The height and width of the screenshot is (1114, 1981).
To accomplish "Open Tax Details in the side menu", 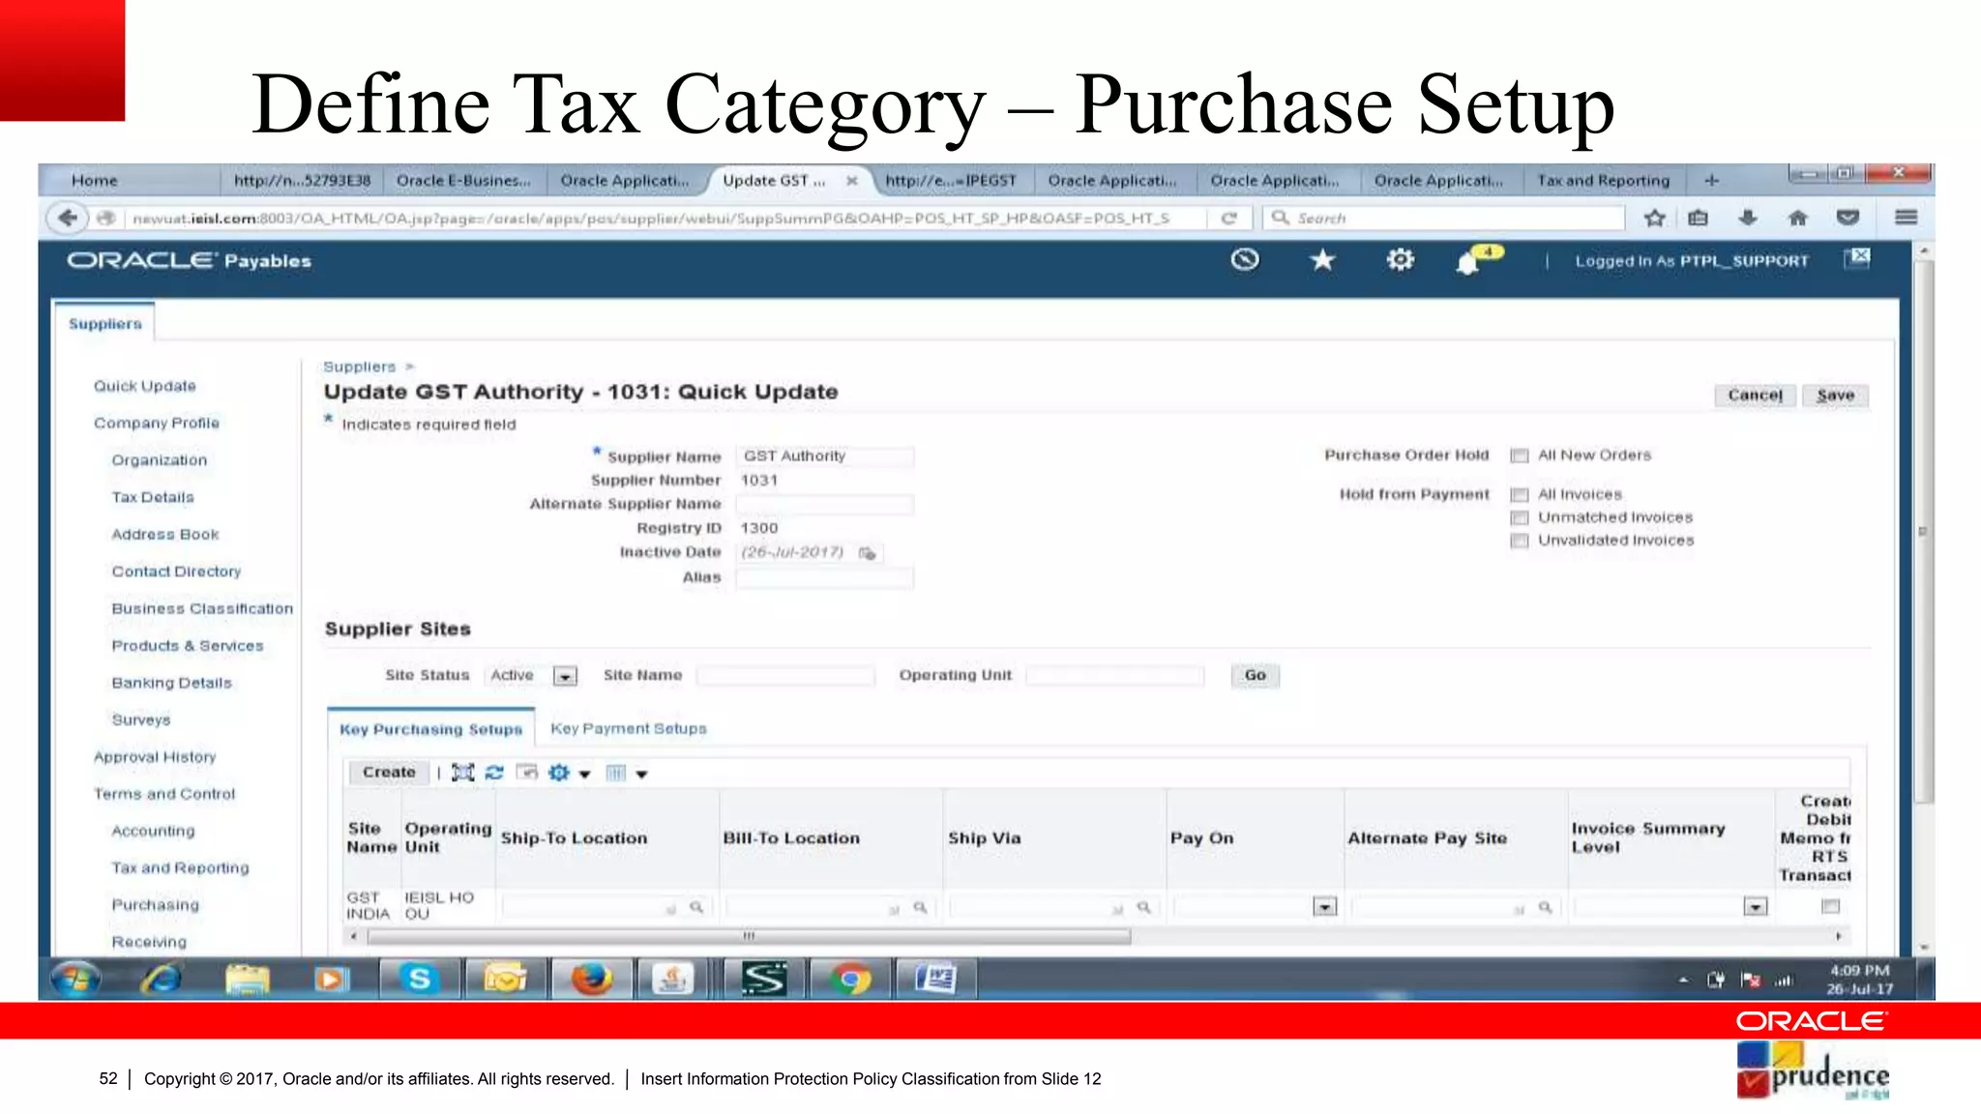I will pos(153,497).
